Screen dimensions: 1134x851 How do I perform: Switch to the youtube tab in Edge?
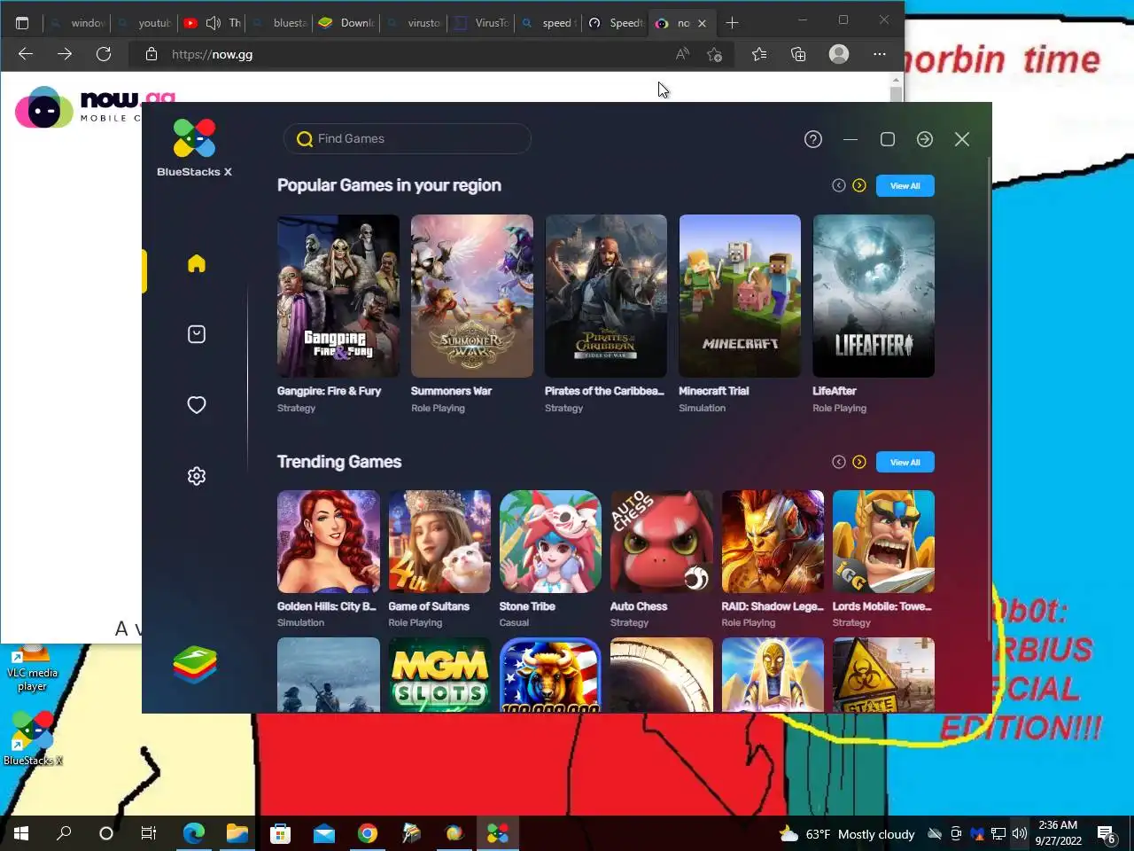(144, 23)
